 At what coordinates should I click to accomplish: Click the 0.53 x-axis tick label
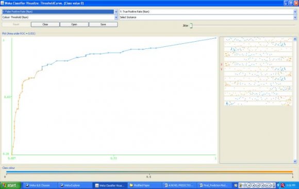click(x=113, y=158)
